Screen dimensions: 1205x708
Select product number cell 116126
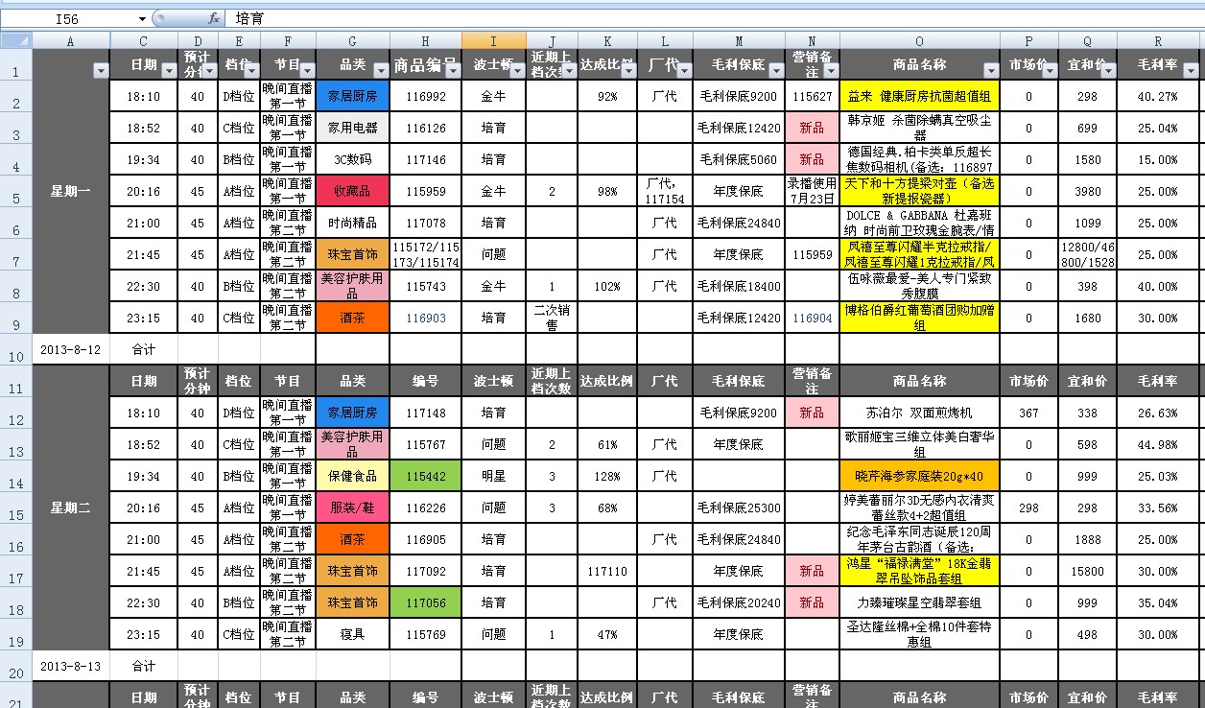(x=425, y=129)
